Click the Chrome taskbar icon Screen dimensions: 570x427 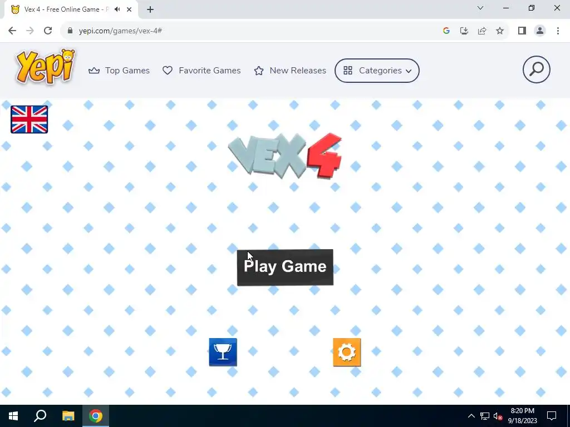click(96, 416)
